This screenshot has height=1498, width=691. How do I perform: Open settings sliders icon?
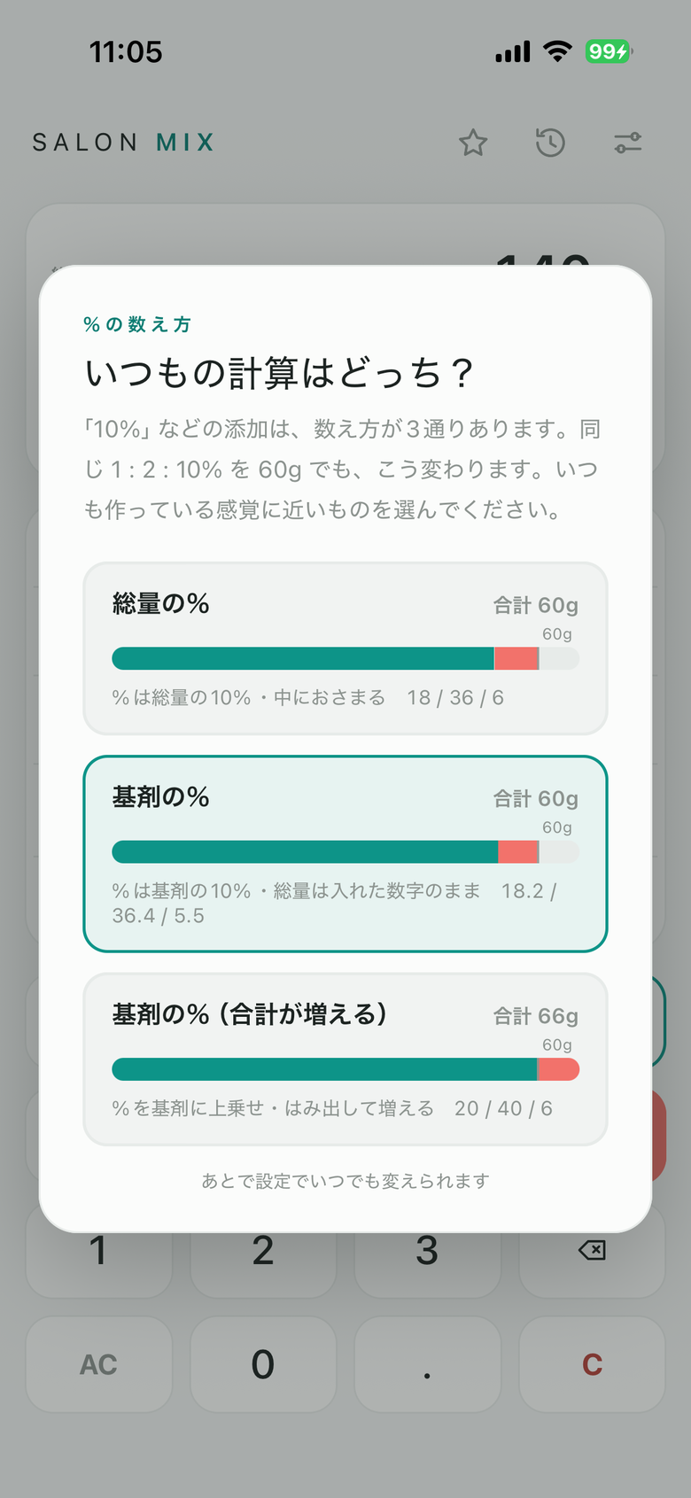pos(628,143)
